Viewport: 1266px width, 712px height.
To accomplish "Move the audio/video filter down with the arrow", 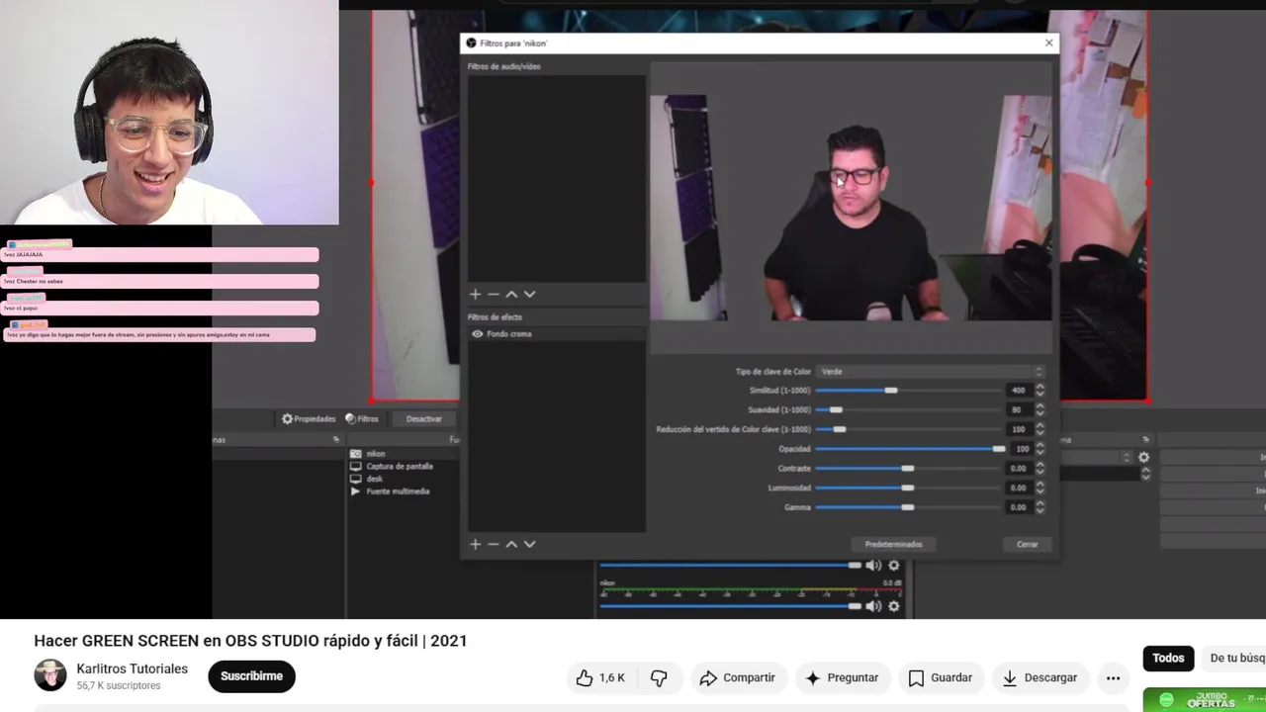I will [x=529, y=294].
